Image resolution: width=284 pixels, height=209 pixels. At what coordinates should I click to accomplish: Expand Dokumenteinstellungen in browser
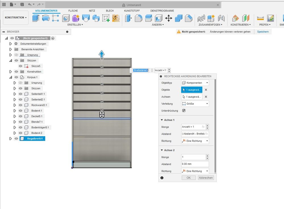point(11,44)
